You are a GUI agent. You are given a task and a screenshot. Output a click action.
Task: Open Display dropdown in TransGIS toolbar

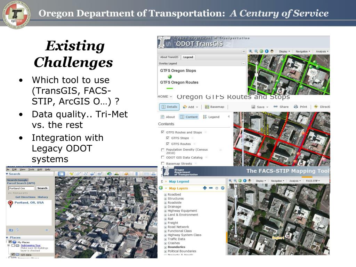(x=284, y=51)
